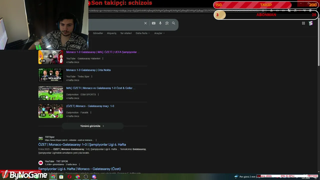Image resolution: width=320 pixels, height=180 pixels.
Task: Play the 8:06 video thumbnail
Action: [51, 57]
